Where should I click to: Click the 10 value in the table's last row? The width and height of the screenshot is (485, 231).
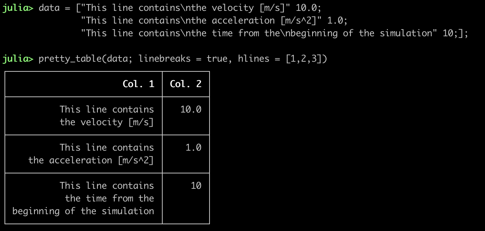click(x=196, y=186)
